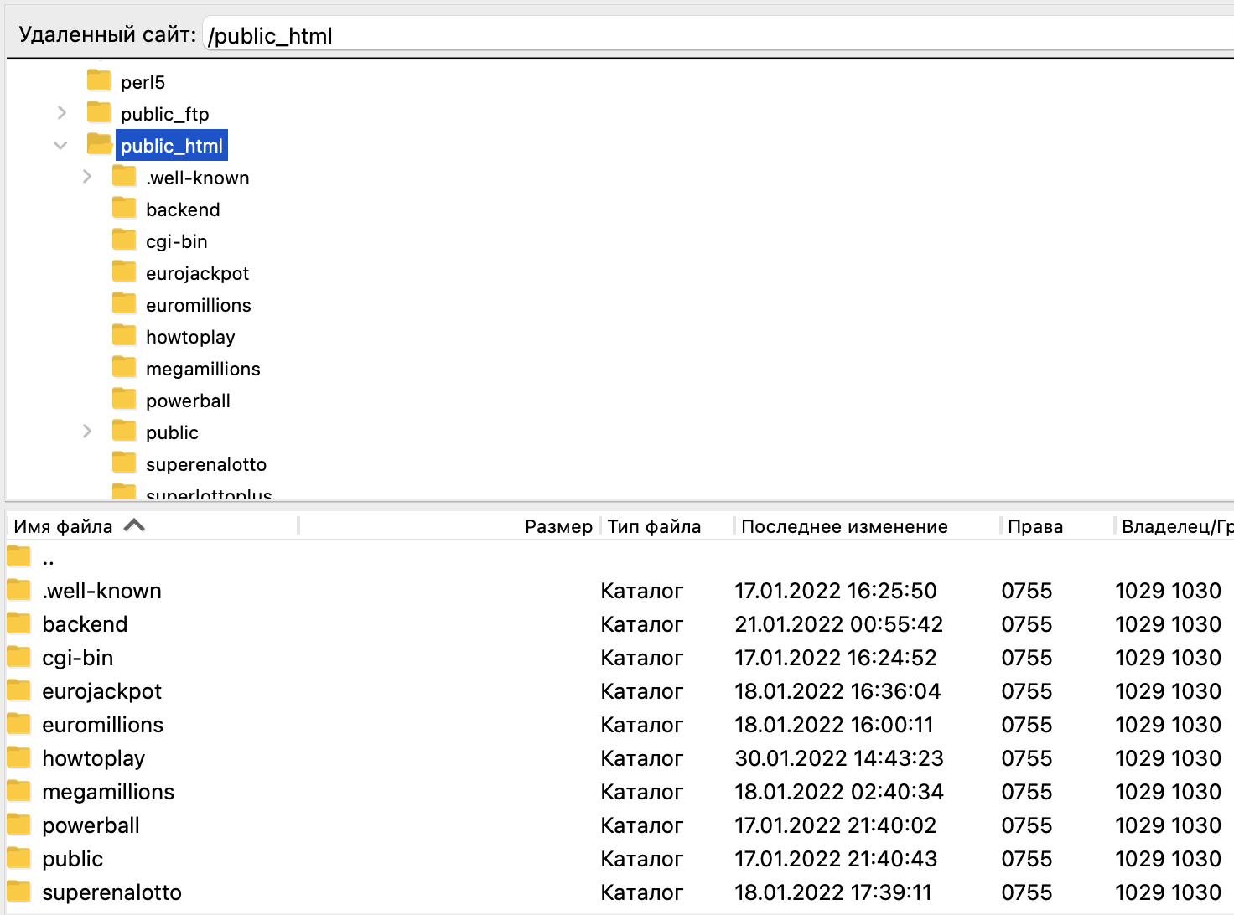Screen dimensions: 1234x915
Task: Click superenalotto folder icon in file list
Action: click(18, 892)
